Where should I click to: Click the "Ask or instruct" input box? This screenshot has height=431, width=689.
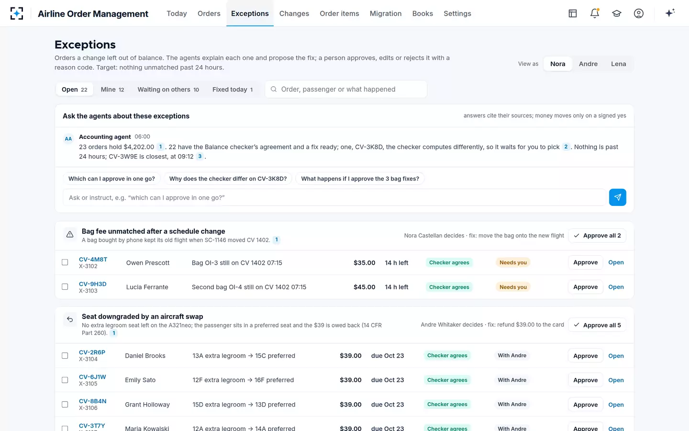click(x=334, y=197)
